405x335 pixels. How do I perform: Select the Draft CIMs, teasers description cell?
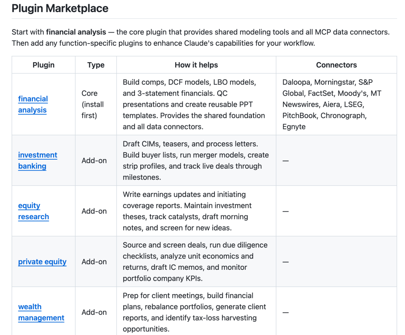coord(196,160)
